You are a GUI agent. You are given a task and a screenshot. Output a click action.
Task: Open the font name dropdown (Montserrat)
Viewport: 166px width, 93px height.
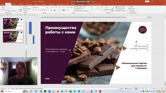46,7
